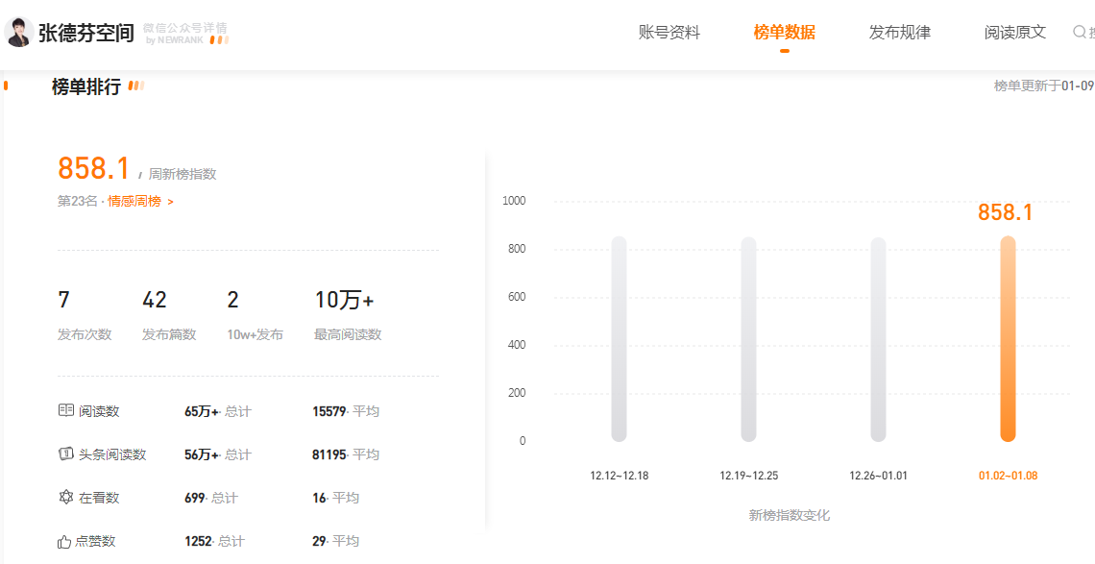The height and width of the screenshot is (564, 1095).
Task: Click the 12.26~01.01 date label
Action: [x=879, y=476]
